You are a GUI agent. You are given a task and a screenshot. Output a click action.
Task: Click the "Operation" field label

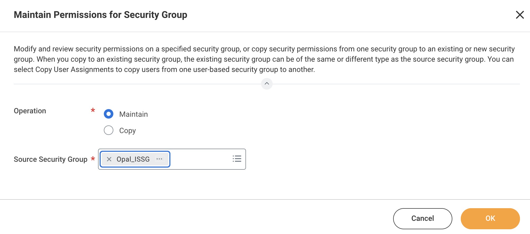click(30, 111)
